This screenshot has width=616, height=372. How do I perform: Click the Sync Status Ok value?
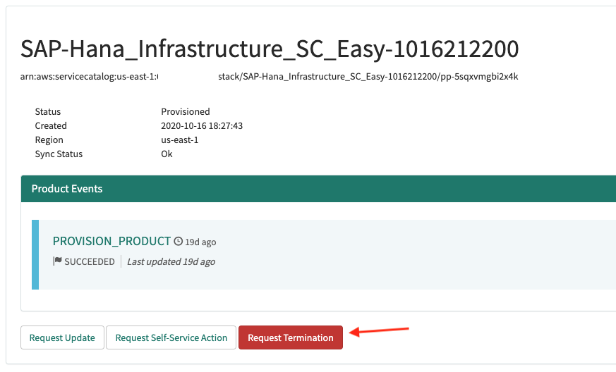click(167, 154)
